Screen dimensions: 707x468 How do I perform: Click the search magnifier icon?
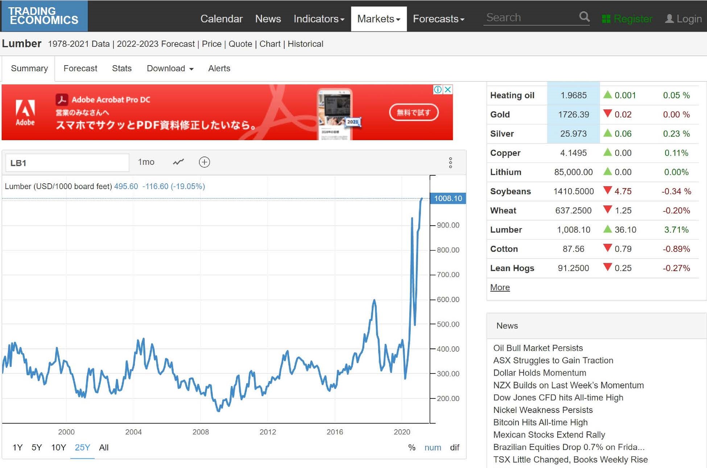[584, 17]
